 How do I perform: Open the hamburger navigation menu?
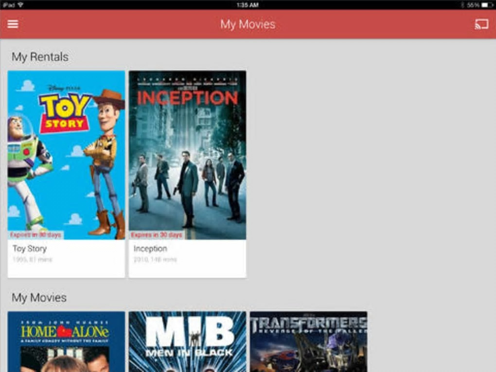13,24
